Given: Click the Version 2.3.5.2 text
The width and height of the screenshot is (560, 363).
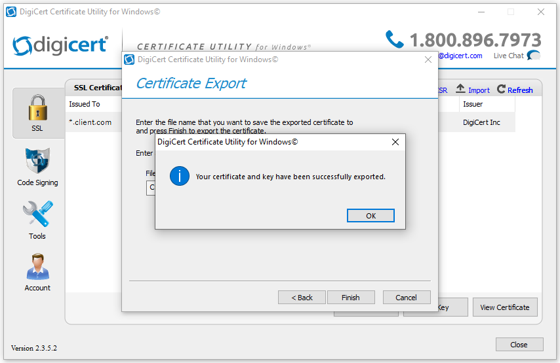Looking at the screenshot, I should (x=34, y=348).
